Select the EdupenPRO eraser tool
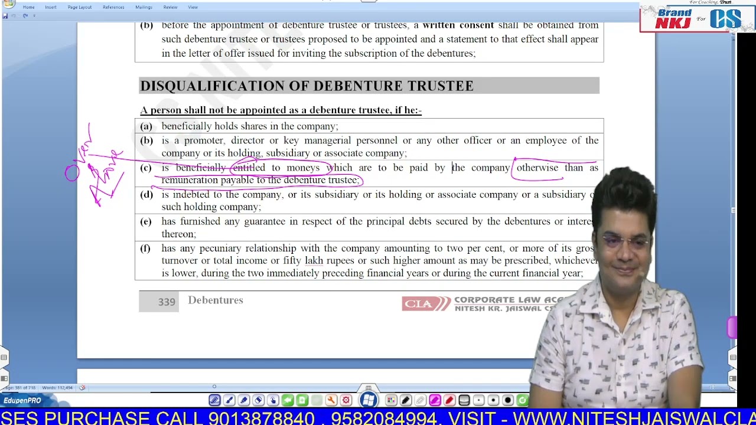 point(258,400)
